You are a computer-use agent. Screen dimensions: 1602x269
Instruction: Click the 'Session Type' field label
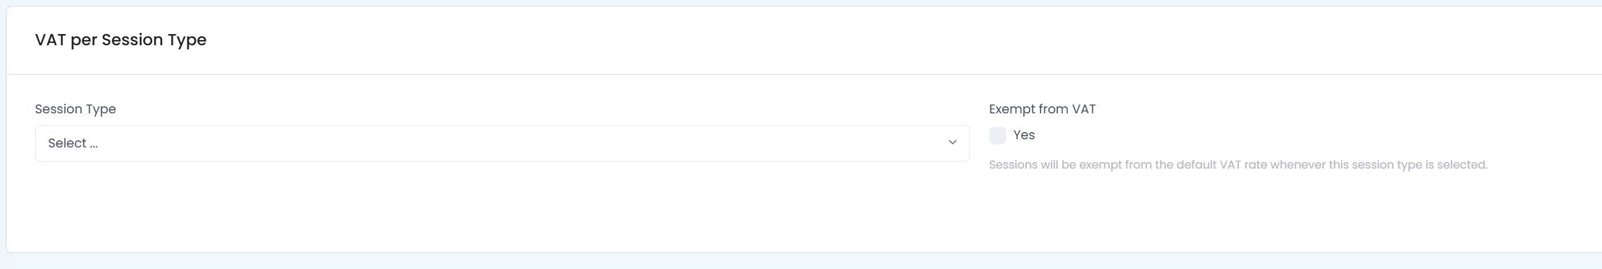point(75,109)
